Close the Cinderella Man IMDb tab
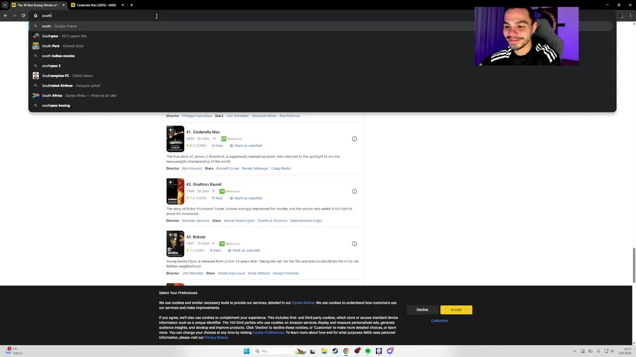Viewport: 636px width, 357px height. (x=123, y=5)
